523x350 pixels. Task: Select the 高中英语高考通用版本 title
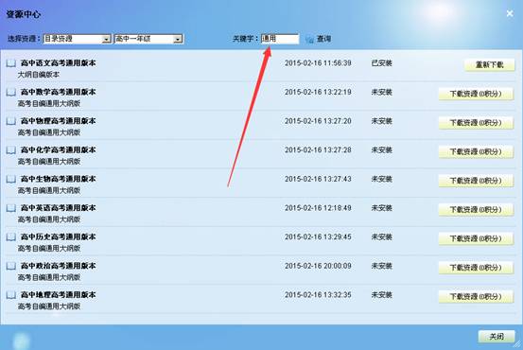(x=58, y=208)
